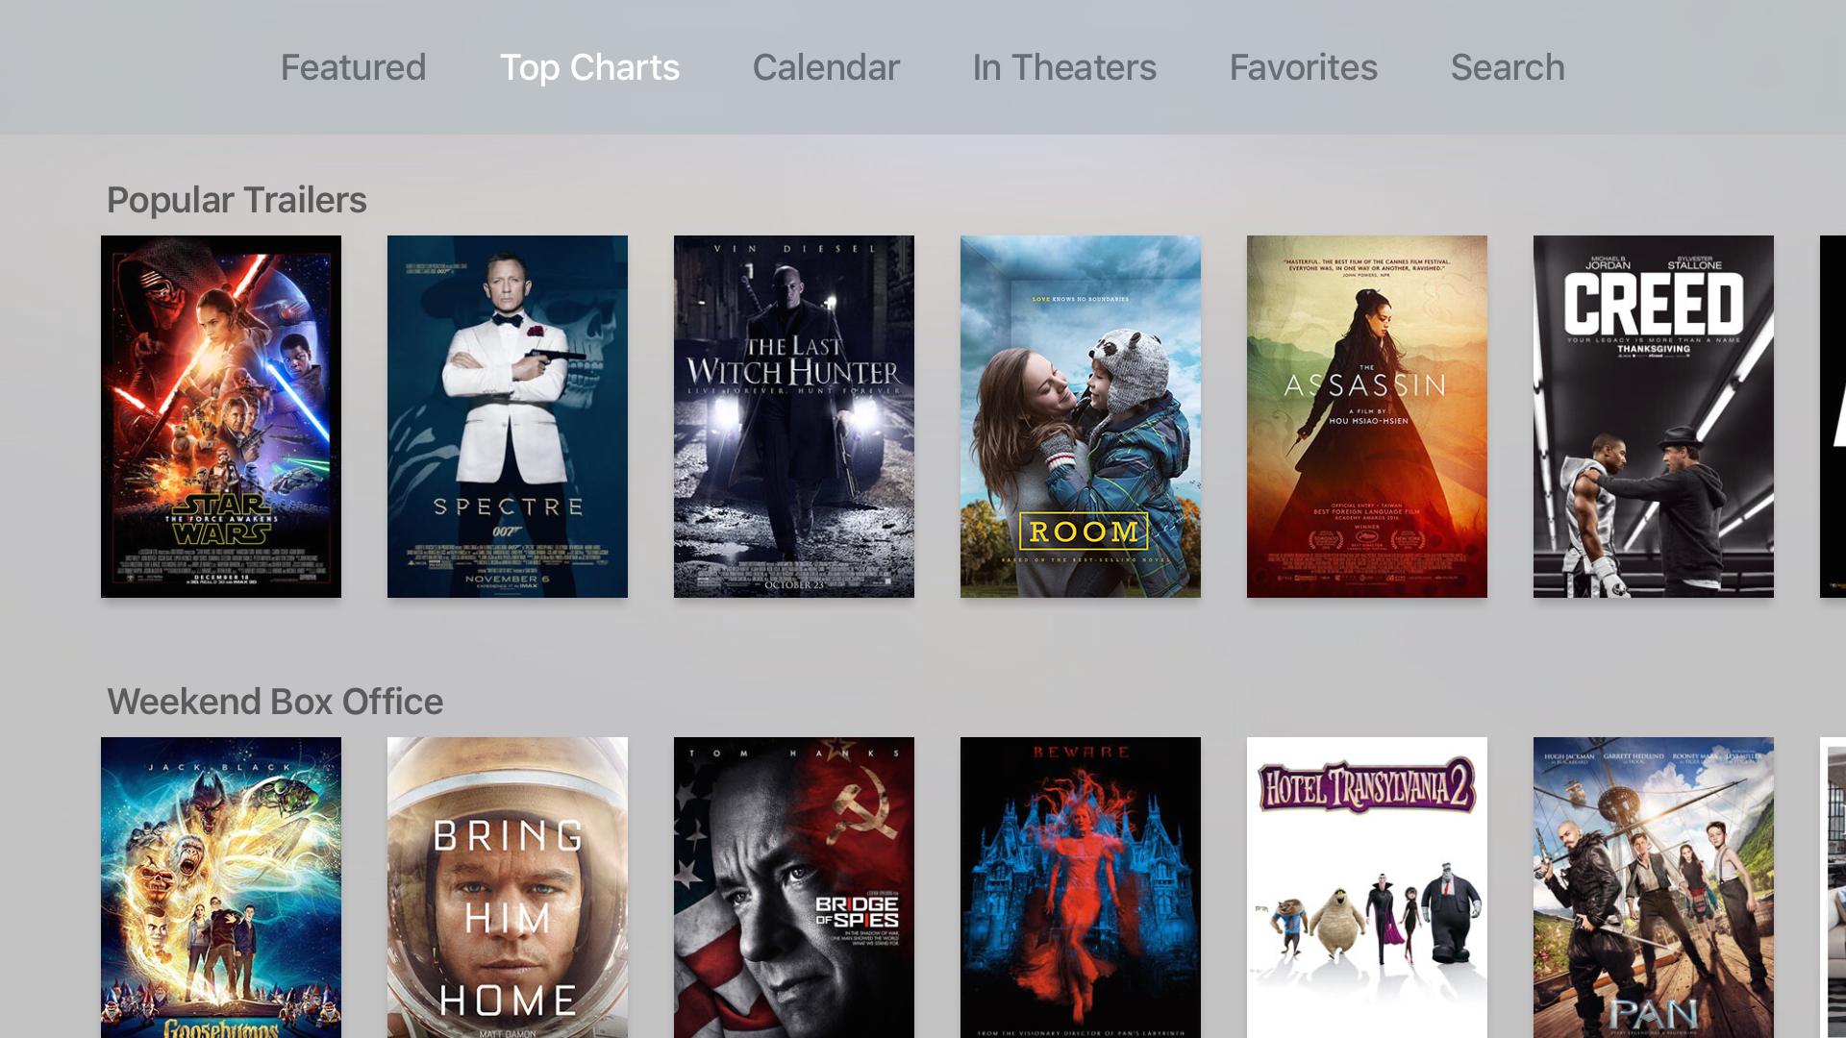Open the Favorites tab
Screen dimensions: 1846x1038
pos(1304,67)
